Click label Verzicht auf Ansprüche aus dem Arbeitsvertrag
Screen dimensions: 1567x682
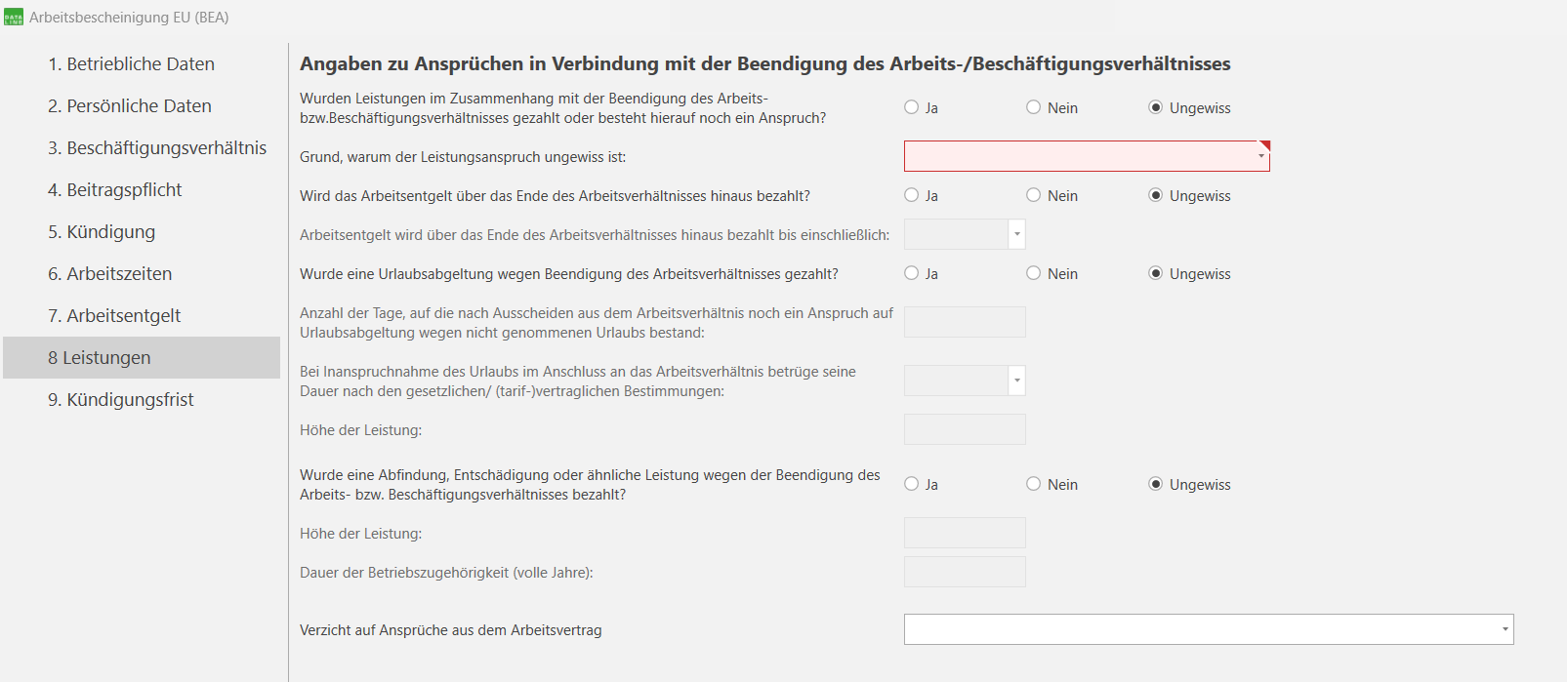pyautogui.click(x=450, y=630)
